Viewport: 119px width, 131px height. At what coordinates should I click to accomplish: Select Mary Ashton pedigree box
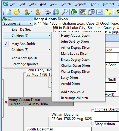(106, 124)
